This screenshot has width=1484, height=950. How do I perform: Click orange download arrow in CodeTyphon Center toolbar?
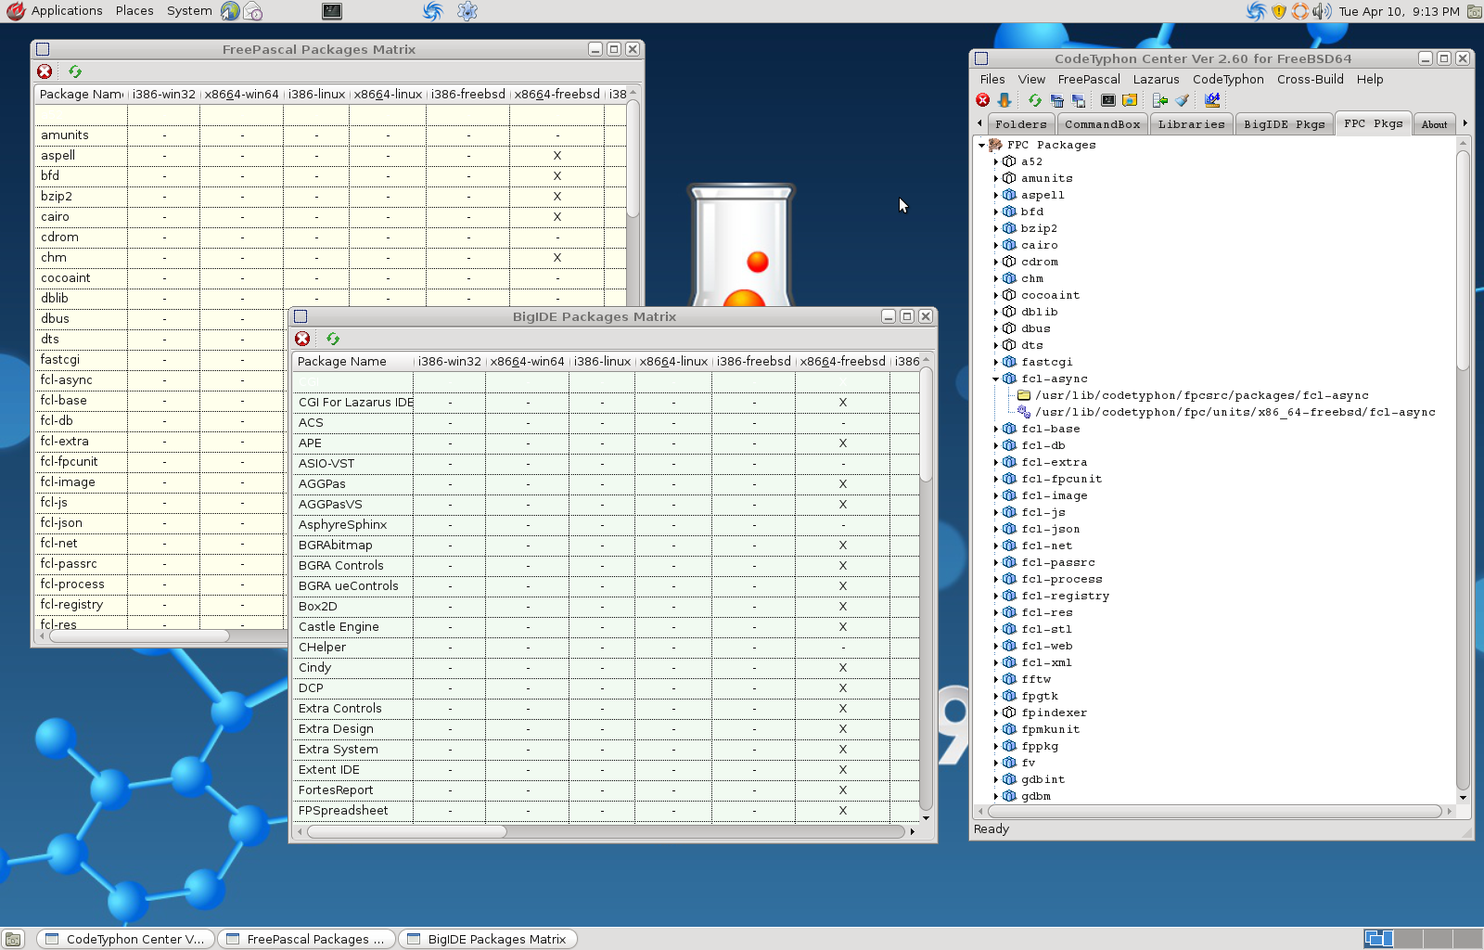[x=1004, y=100]
